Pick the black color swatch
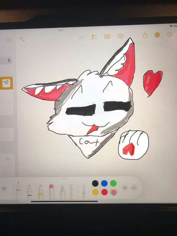The height and width of the screenshot is (236, 177). (95, 183)
